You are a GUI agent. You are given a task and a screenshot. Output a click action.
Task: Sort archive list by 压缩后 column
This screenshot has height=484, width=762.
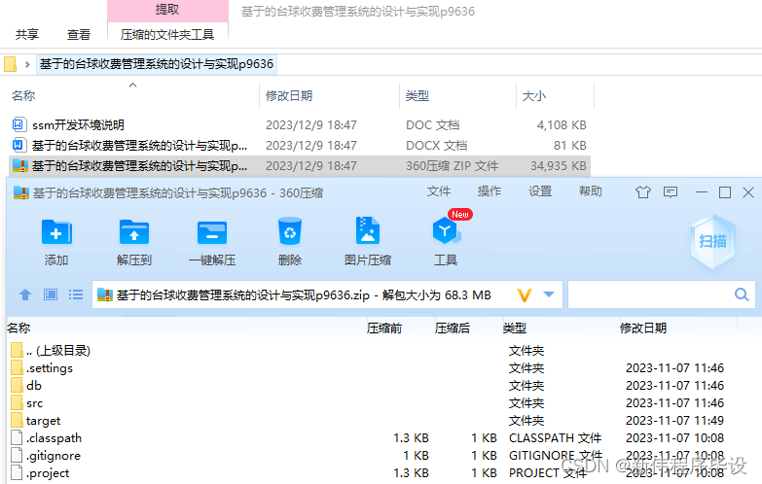(x=452, y=328)
